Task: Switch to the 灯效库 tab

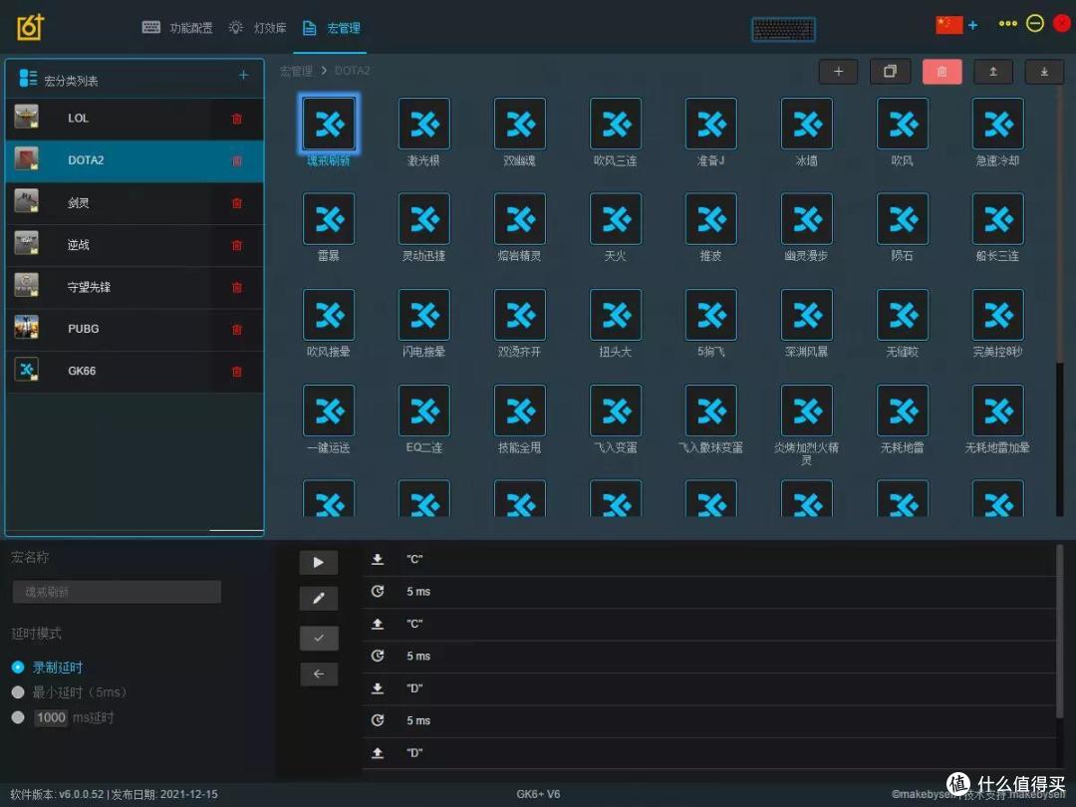Action: (257, 28)
